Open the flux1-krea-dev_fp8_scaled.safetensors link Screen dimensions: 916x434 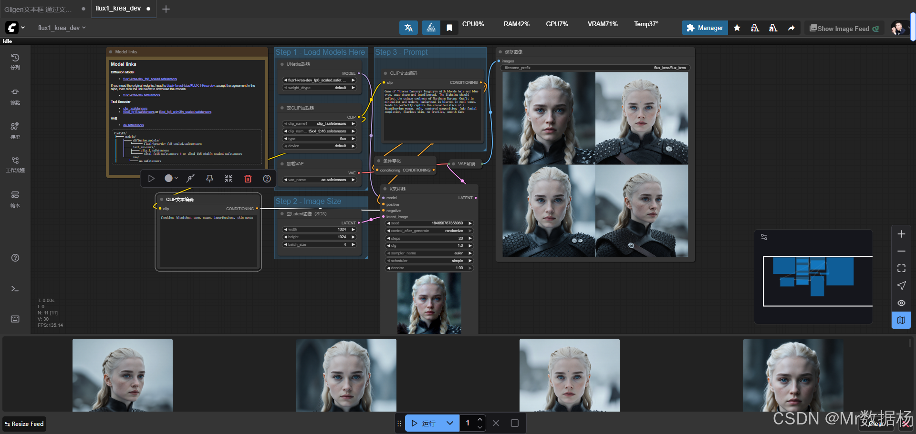[150, 79]
